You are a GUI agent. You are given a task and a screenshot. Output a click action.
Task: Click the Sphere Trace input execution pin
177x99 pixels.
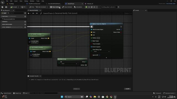92,27
